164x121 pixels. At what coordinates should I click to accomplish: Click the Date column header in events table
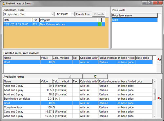tap(18, 20)
